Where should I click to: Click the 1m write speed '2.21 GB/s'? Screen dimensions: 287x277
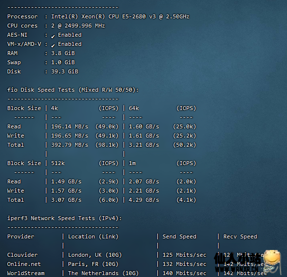[x=144, y=191]
